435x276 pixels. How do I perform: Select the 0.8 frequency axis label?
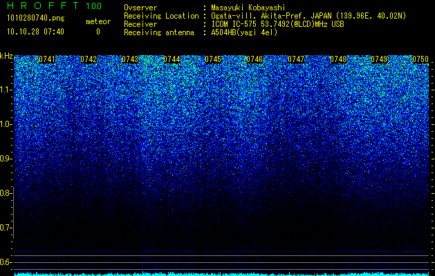click(x=6, y=193)
